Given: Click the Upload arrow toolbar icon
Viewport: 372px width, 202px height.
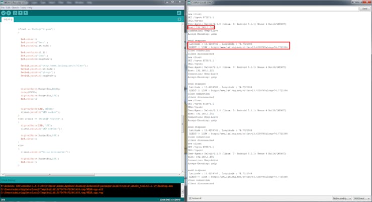Looking at the screenshot, I should pos(9,13).
